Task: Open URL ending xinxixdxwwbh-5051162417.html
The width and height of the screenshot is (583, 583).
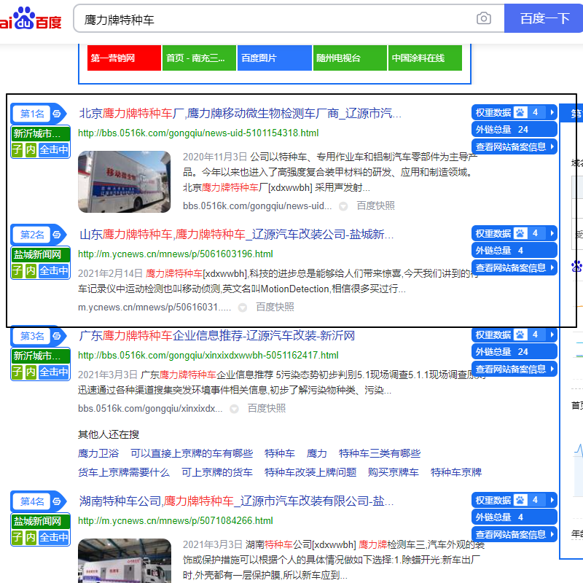Action: tap(208, 356)
